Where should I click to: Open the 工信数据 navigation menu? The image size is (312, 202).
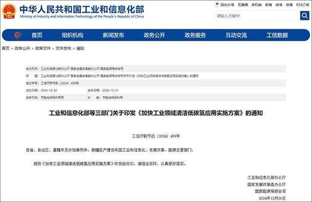(277, 35)
